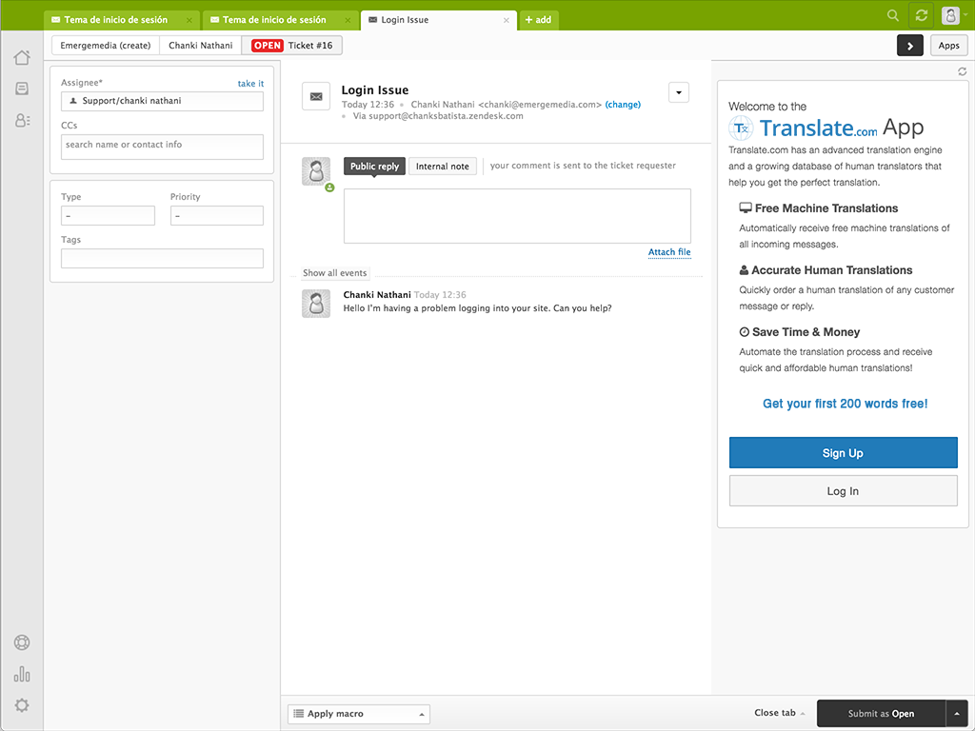Click the Attach file link
975x731 pixels.
[x=669, y=252]
